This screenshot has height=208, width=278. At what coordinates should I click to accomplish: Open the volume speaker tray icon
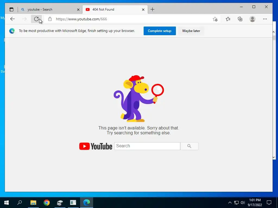(243, 203)
